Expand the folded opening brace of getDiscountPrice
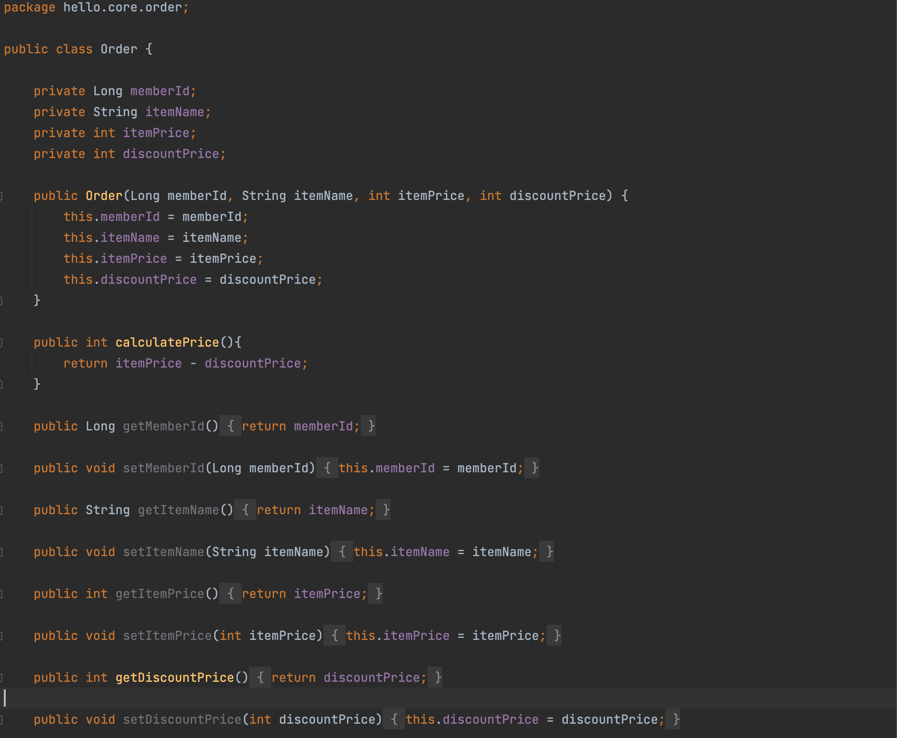Screen dimensions: 897x738 (x=260, y=678)
